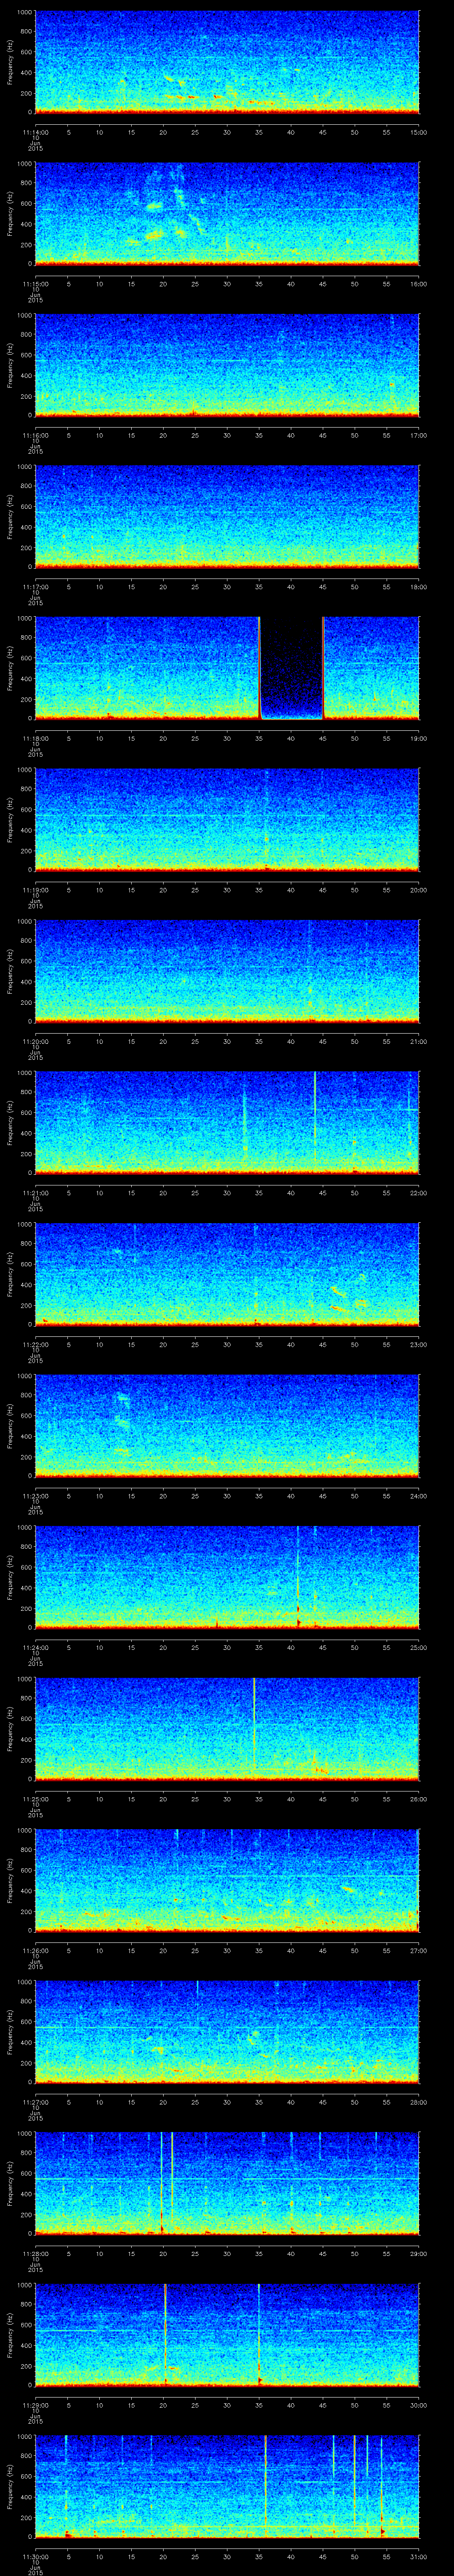Click the "11:21:00" start time label

point(35,1193)
